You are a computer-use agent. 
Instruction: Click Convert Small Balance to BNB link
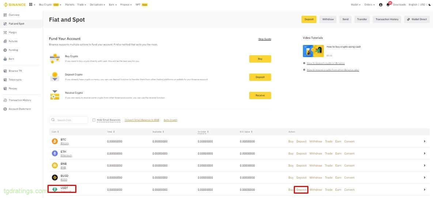[142, 120]
